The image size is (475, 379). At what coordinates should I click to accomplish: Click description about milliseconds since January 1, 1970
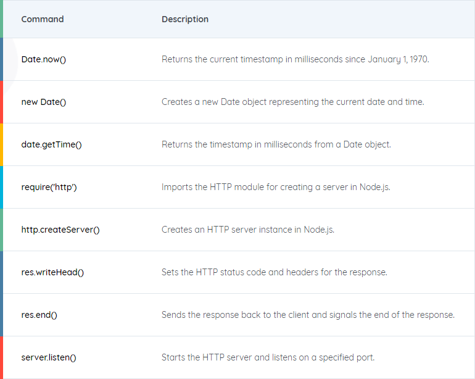[x=295, y=59]
